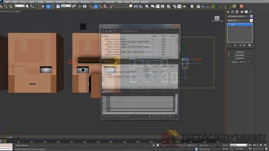Open the Modifier List dropdown
The width and height of the screenshot is (269, 151).
[240, 21]
